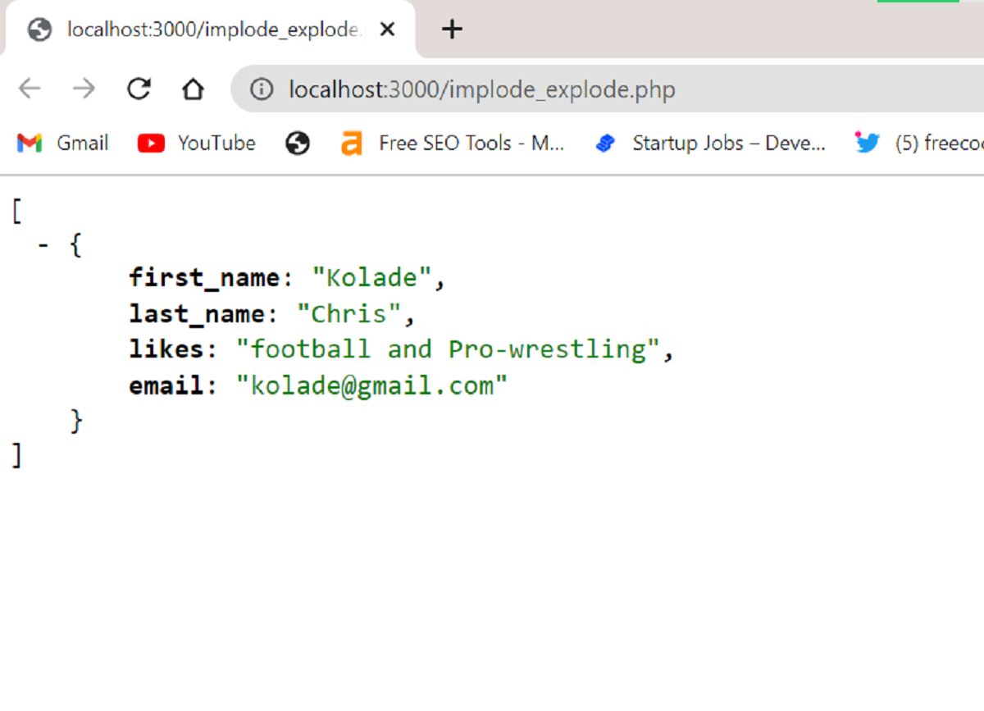Click the site info icon in the address bar
This screenshot has height=711, width=984.
click(x=260, y=89)
